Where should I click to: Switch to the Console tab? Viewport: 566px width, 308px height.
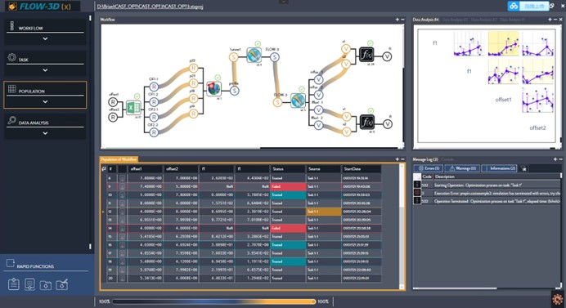tap(447, 159)
